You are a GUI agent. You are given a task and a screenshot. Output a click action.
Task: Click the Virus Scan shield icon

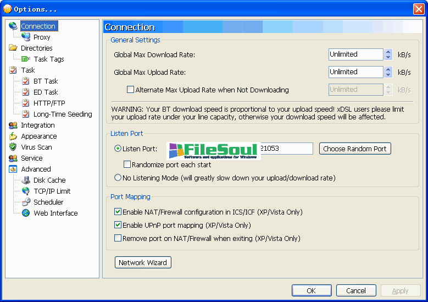tap(13, 147)
